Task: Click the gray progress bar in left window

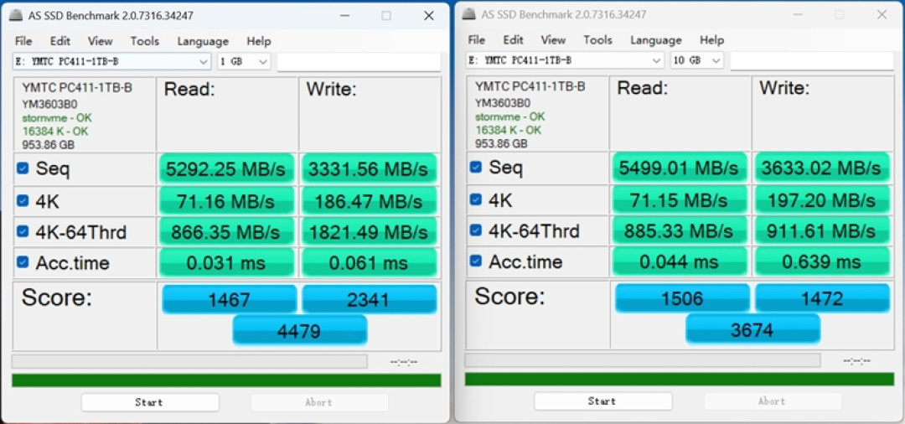Action: (189, 361)
